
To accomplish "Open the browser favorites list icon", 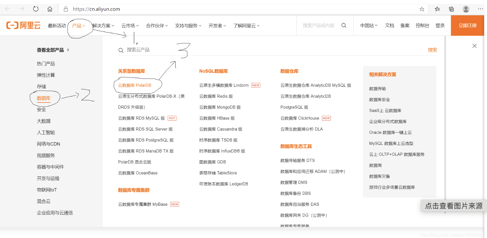I will tap(437, 9).
